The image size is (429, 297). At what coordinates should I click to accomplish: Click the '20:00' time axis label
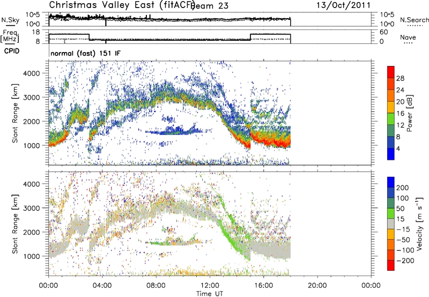click(317, 286)
